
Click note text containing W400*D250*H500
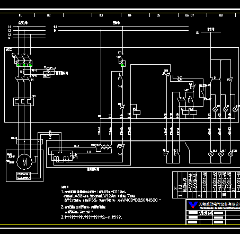pyautogui.click(x=112, y=200)
